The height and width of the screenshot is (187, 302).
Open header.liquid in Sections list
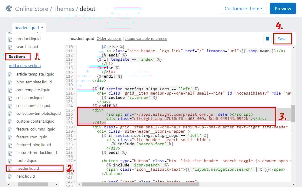28,169
